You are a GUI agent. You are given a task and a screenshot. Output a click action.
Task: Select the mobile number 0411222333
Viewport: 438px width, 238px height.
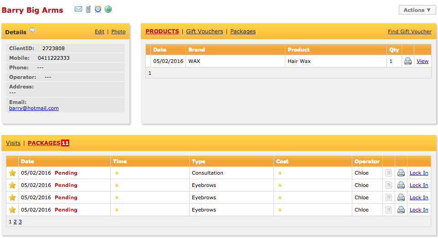[x=54, y=58]
